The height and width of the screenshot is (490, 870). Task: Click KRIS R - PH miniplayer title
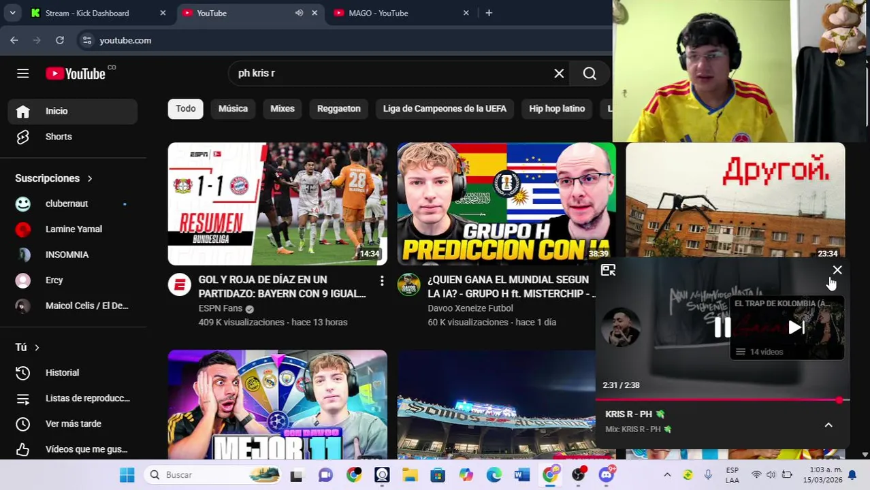634,414
